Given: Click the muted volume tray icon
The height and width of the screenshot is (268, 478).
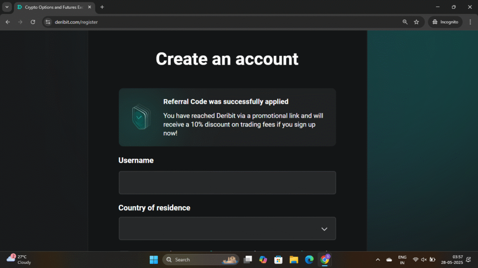Looking at the screenshot, I should 424,260.
